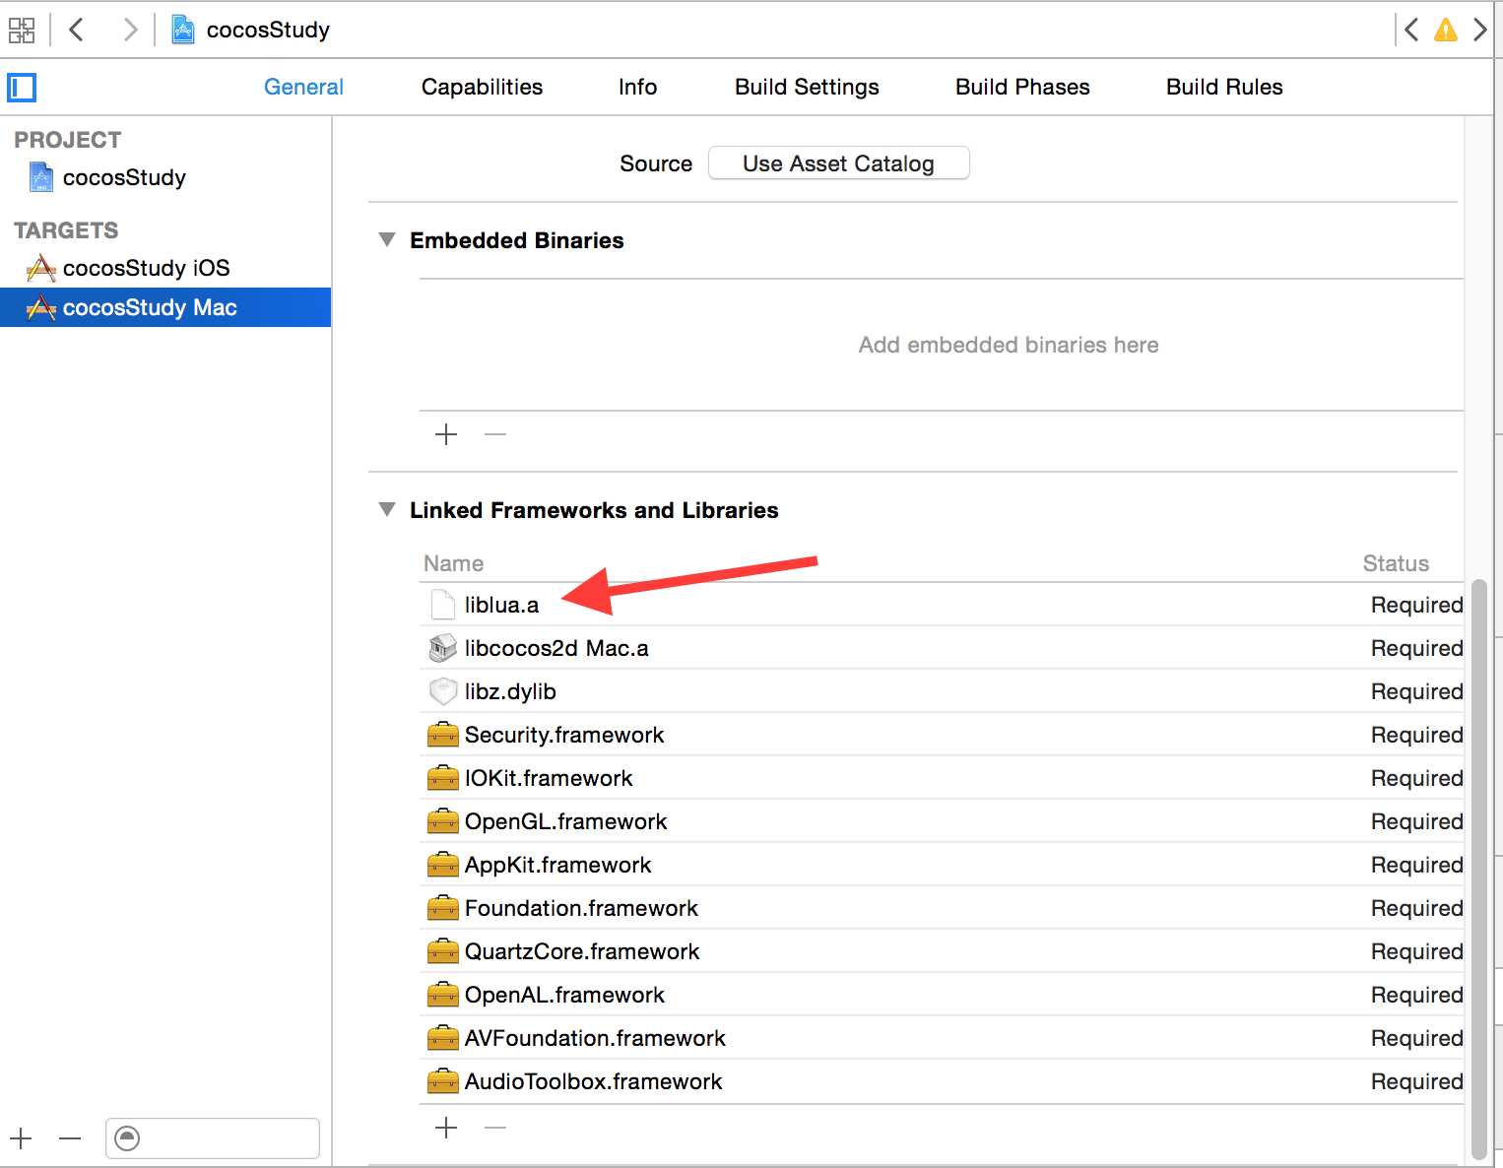Select AudioToolbox.framework in the list
Image resolution: width=1503 pixels, height=1168 pixels.
coord(942,1081)
